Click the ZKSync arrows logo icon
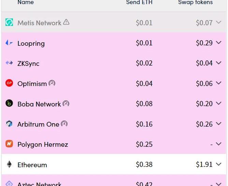The image size is (228, 186). point(9,63)
